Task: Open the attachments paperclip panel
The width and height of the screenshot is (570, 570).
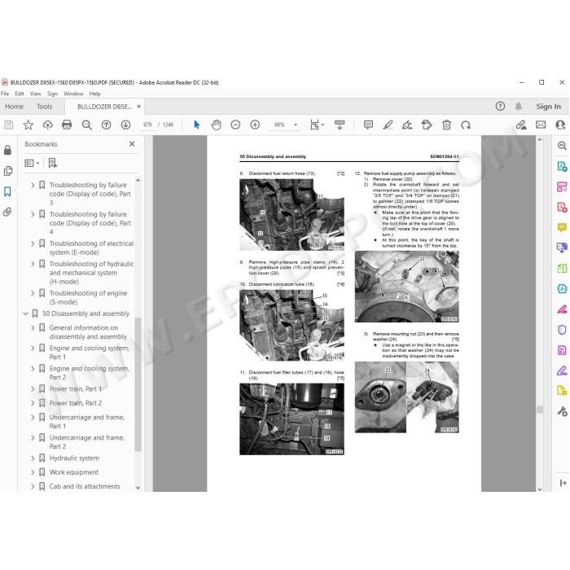Action: (x=7, y=212)
